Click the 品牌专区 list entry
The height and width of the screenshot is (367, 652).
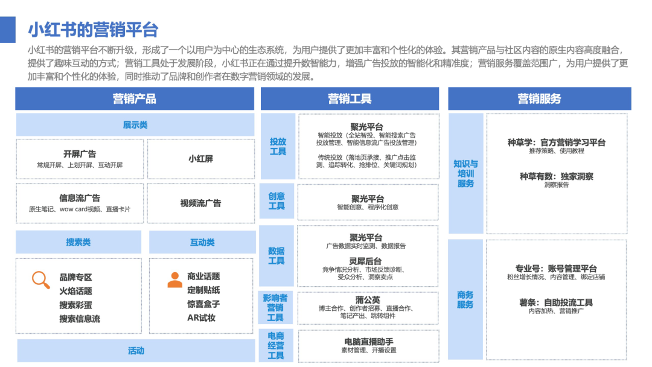75,277
